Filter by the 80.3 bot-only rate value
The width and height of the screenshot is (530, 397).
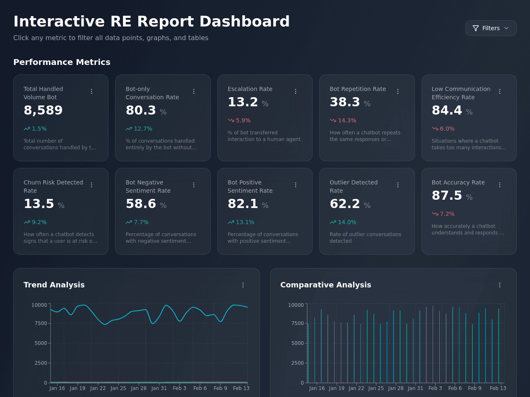pyautogui.click(x=141, y=110)
